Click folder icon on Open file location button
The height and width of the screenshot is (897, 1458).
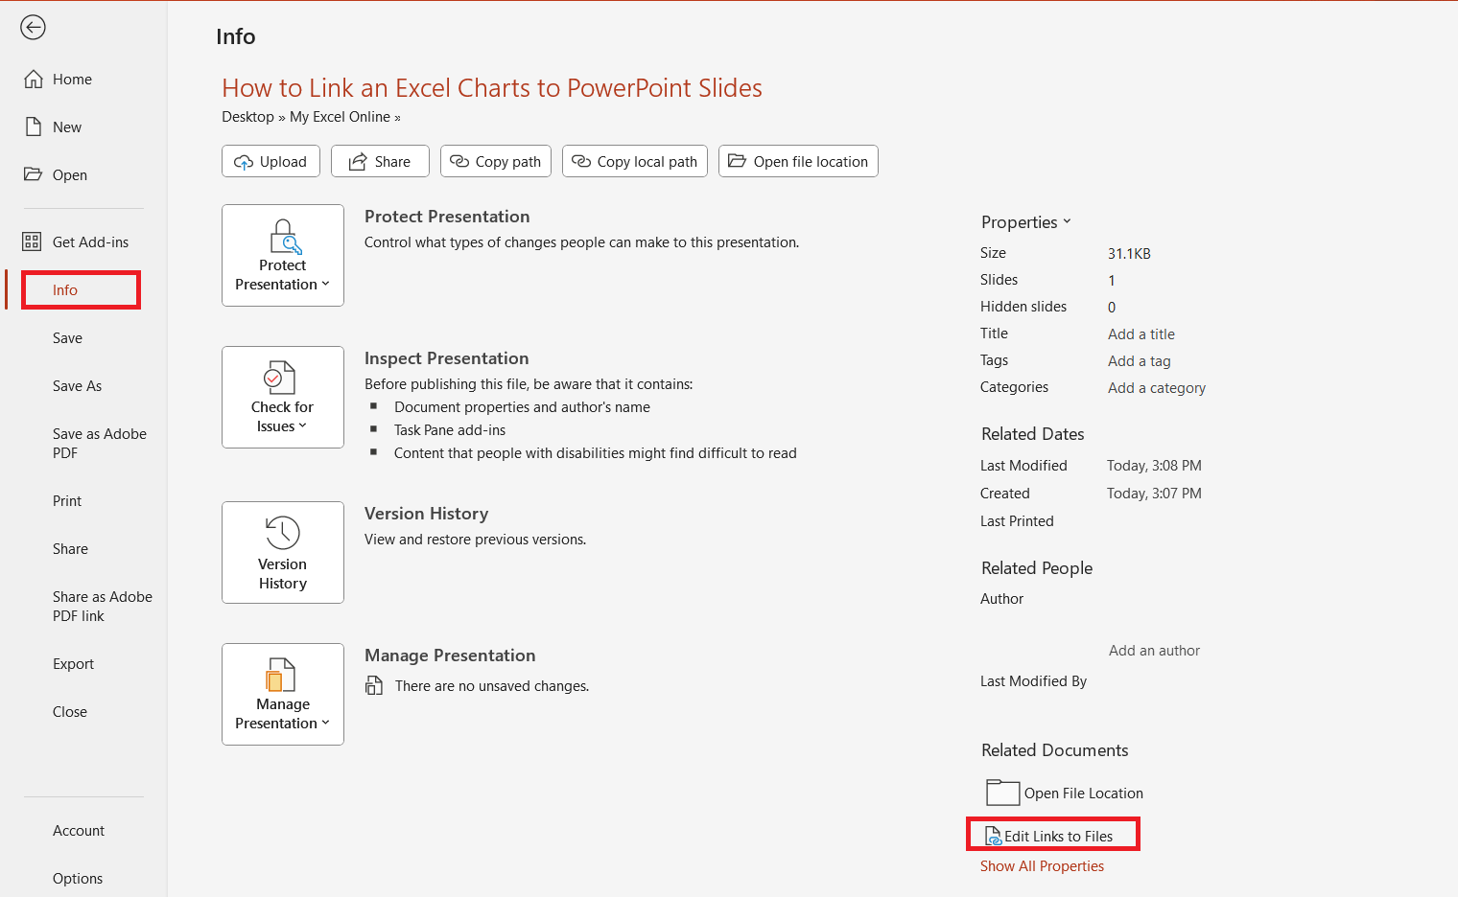pyautogui.click(x=738, y=161)
